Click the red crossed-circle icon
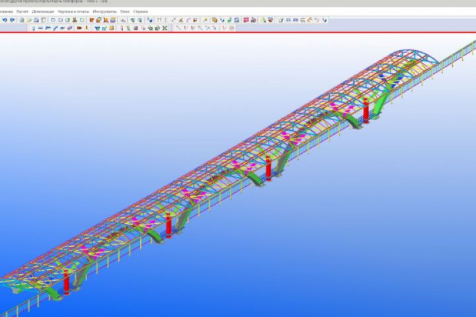This screenshot has height=317, width=476. [231, 28]
